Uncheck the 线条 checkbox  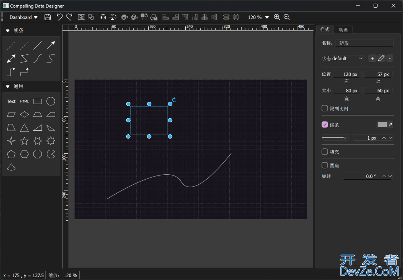point(324,125)
